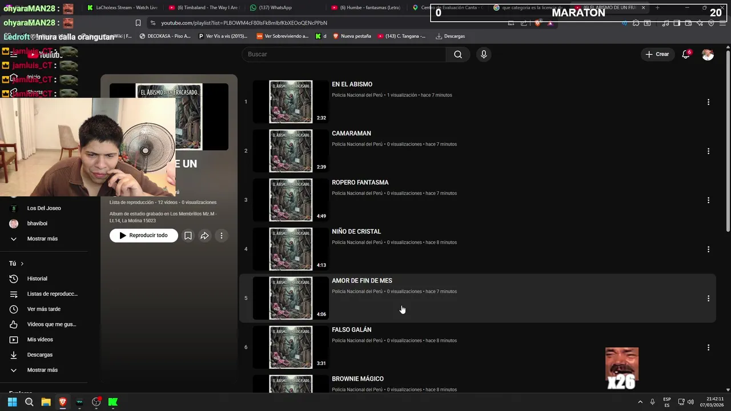Save playlist with the bookmark icon
Image resolution: width=731 pixels, height=411 pixels.
click(x=188, y=235)
